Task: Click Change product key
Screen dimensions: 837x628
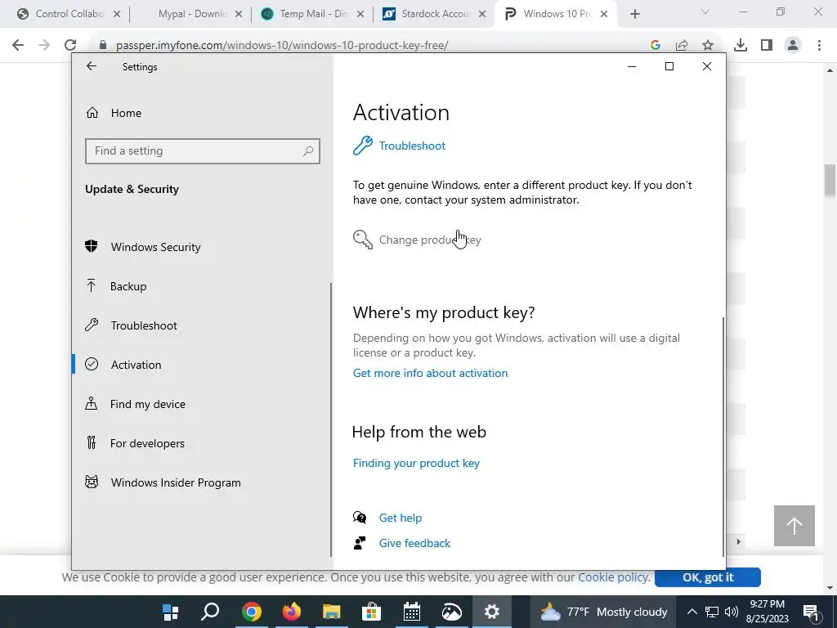Action: pos(430,240)
